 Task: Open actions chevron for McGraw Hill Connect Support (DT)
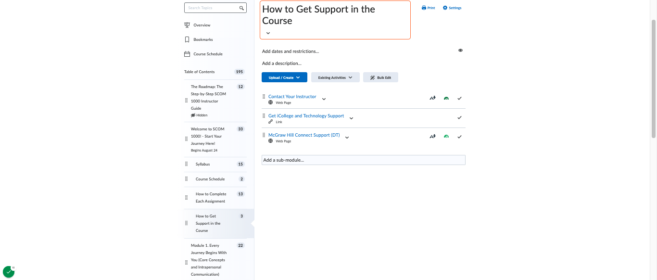(x=347, y=138)
